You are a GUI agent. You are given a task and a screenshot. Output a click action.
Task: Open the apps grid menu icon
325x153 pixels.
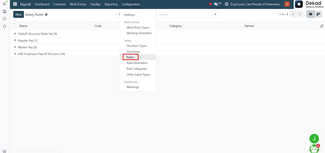coord(15,4)
